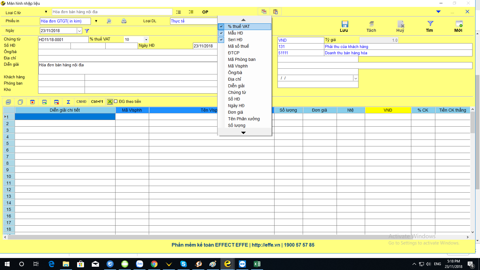The image size is (480, 270).
Task: Uncheck Seri HĐ in the column list
Action: [221, 40]
